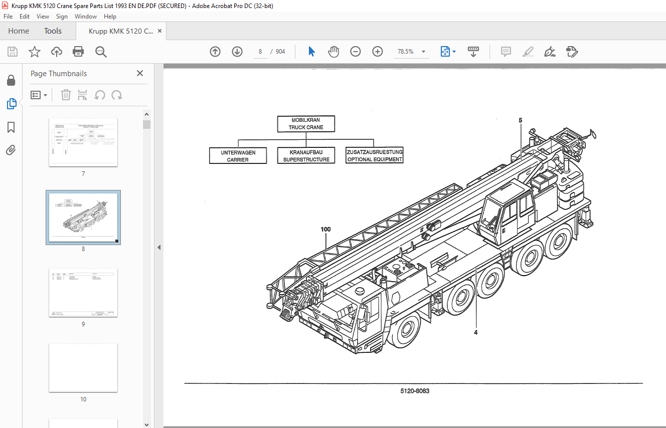Zoom in using the plus icon
The height and width of the screenshot is (428, 666).
378,52
